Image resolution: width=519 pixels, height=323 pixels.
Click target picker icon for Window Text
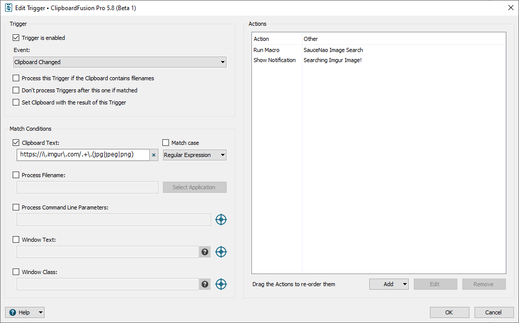[221, 252]
